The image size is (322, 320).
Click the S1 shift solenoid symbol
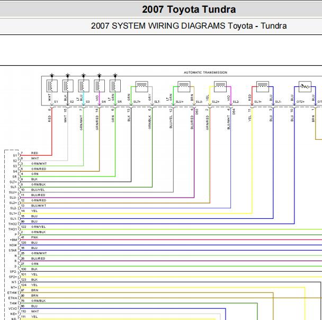pyautogui.click(x=52, y=86)
